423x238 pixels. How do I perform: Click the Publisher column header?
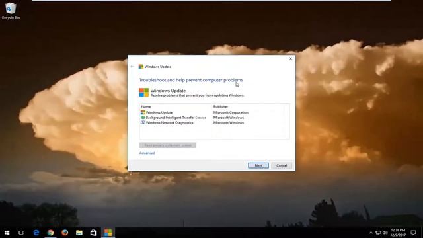(x=221, y=107)
